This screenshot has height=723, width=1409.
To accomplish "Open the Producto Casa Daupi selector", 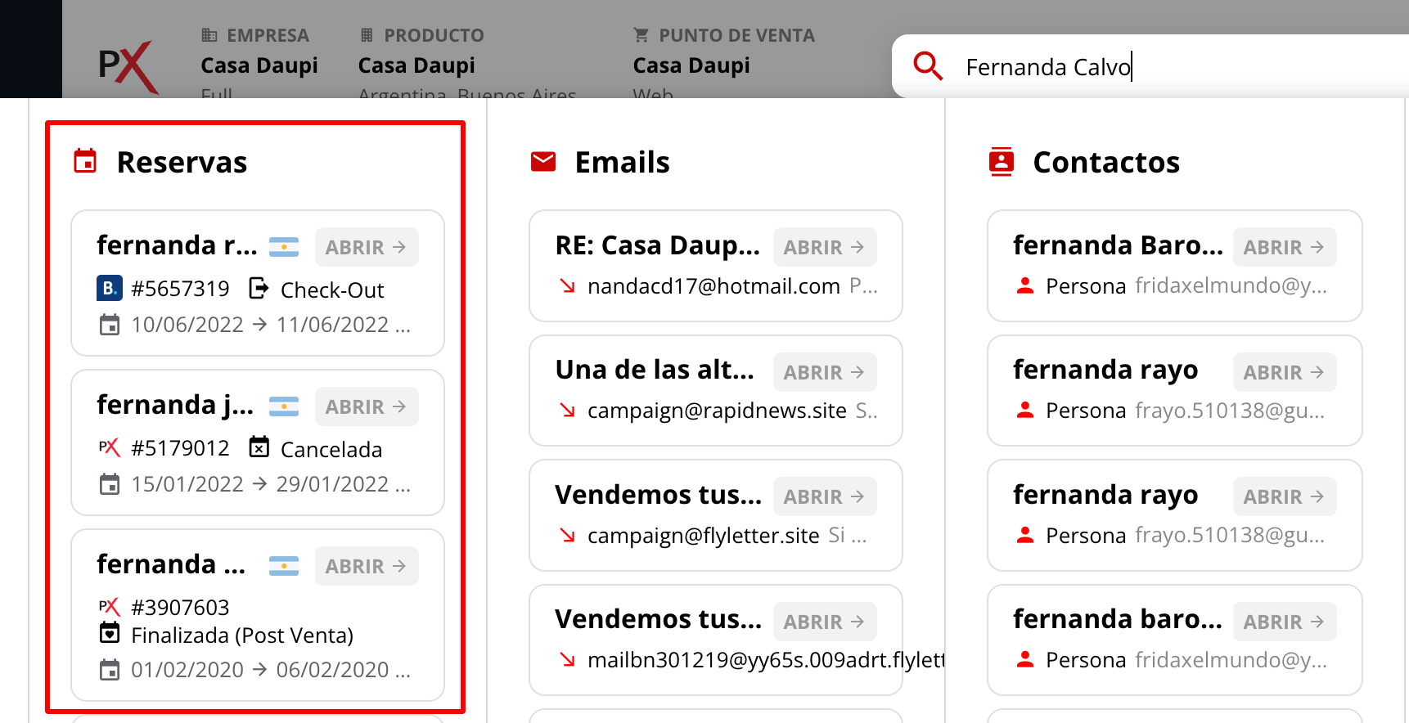I will pos(416,65).
